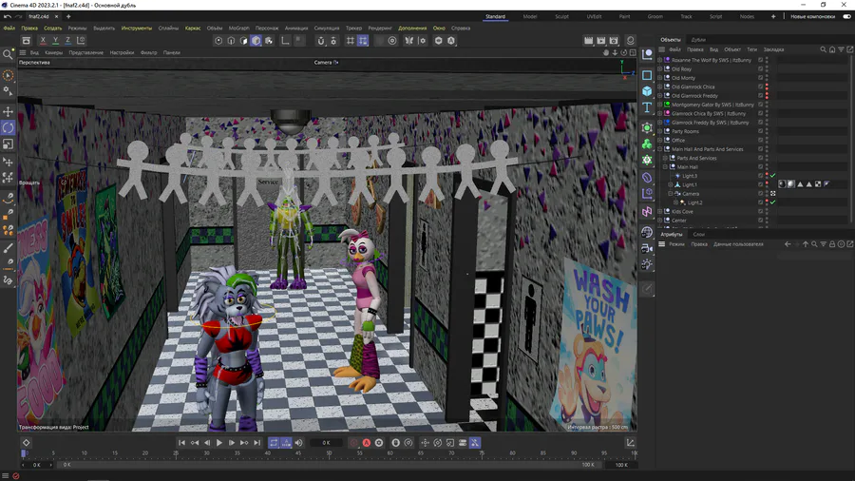Switch to the Слои tab
Screen dimensions: 855x481
pos(698,235)
